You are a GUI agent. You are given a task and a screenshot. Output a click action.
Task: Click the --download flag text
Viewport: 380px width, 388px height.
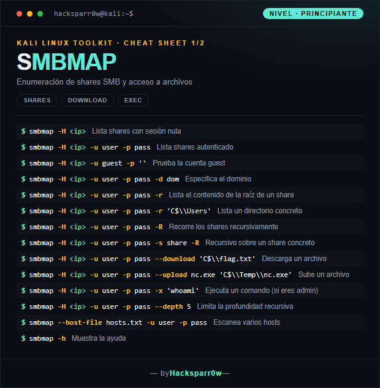point(175,259)
